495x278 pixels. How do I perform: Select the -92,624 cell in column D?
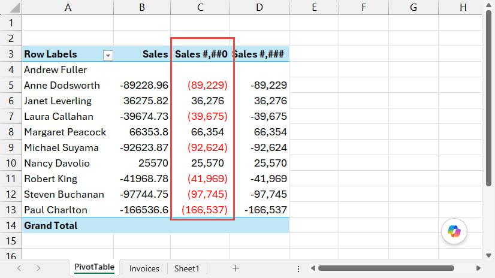[x=259, y=147]
